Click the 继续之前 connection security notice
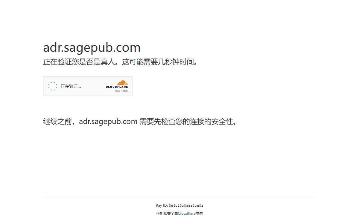The width and height of the screenshot is (359, 221). pos(141,122)
